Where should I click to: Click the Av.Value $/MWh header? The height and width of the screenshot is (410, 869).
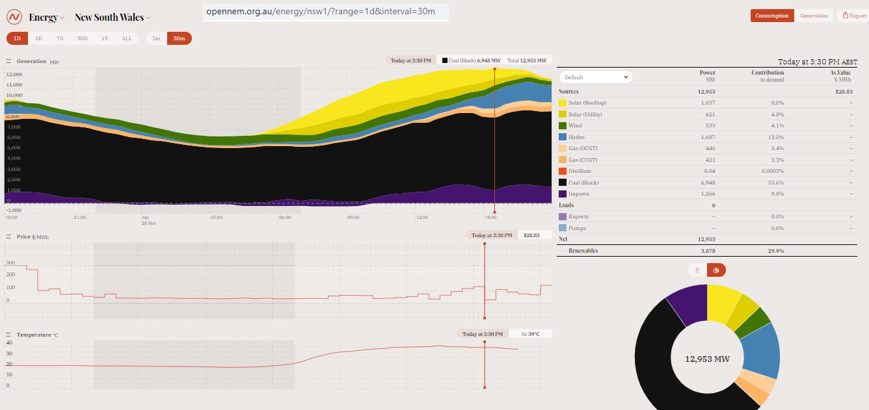coord(840,75)
